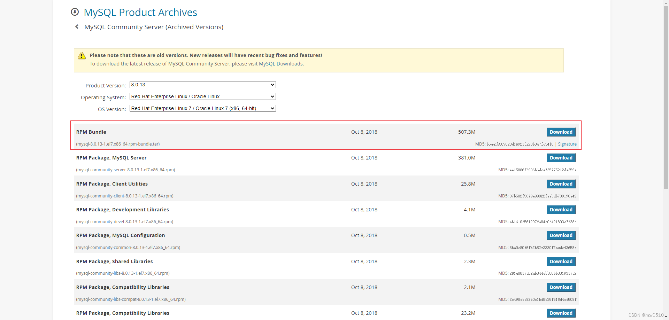Select the RPM Bundle title text

pyautogui.click(x=91, y=132)
